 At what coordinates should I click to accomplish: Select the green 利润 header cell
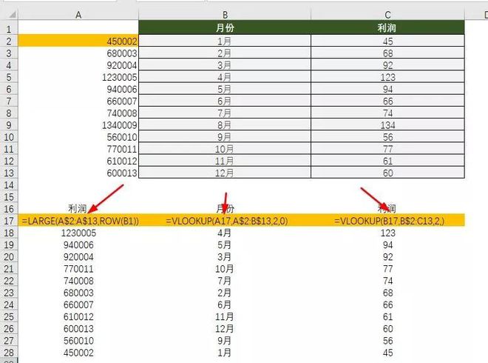[x=387, y=27]
